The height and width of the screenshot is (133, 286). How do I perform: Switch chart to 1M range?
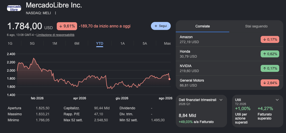54,43
